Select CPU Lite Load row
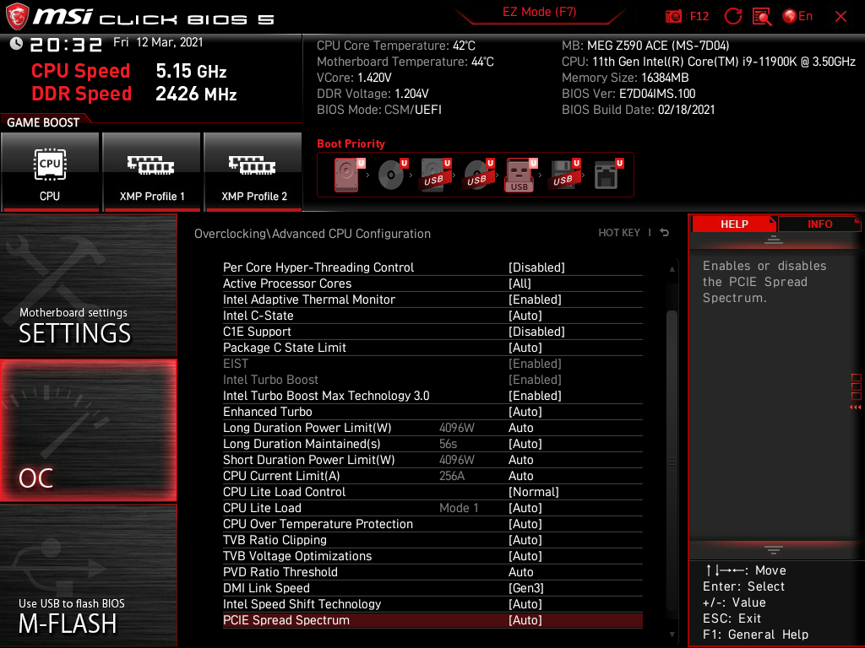 coord(432,507)
